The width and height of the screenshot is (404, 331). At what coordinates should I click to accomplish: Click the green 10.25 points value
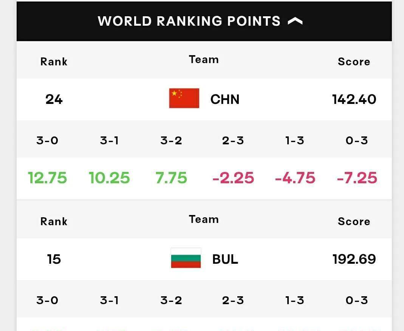[x=109, y=178]
